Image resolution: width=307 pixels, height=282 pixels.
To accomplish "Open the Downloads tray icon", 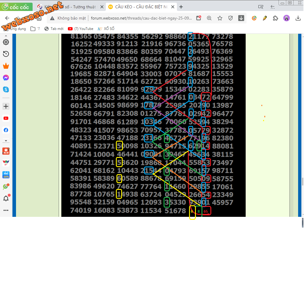I will point(298,18).
